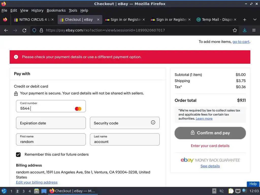This screenshot has width=260, height=195.
Task: Open the Firefox downloads panel
Action: tap(245, 30)
